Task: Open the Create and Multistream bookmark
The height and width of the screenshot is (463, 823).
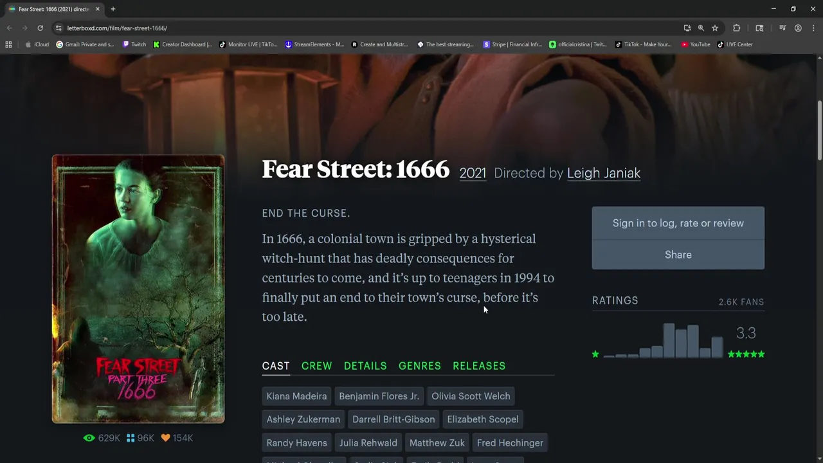Action: point(379,44)
